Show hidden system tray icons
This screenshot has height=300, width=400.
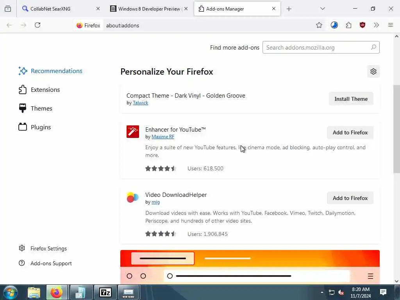322,292
